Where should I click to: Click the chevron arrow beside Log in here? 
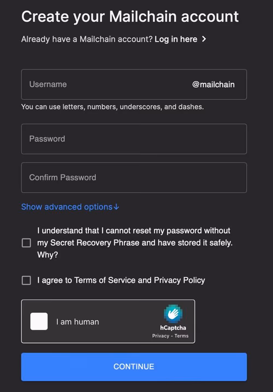204,39
